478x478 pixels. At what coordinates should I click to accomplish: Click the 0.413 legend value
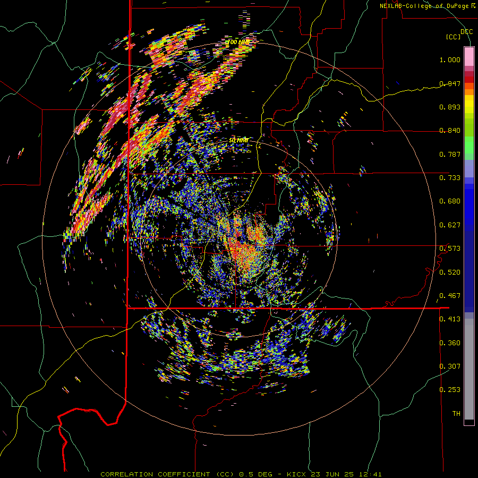click(x=450, y=319)
